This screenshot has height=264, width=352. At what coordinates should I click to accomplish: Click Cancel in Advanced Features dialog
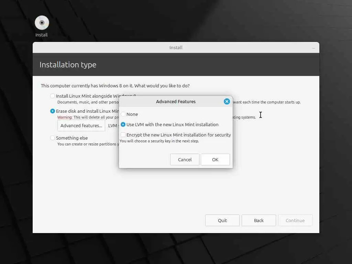pyautogui.click(x=185, y=159)
